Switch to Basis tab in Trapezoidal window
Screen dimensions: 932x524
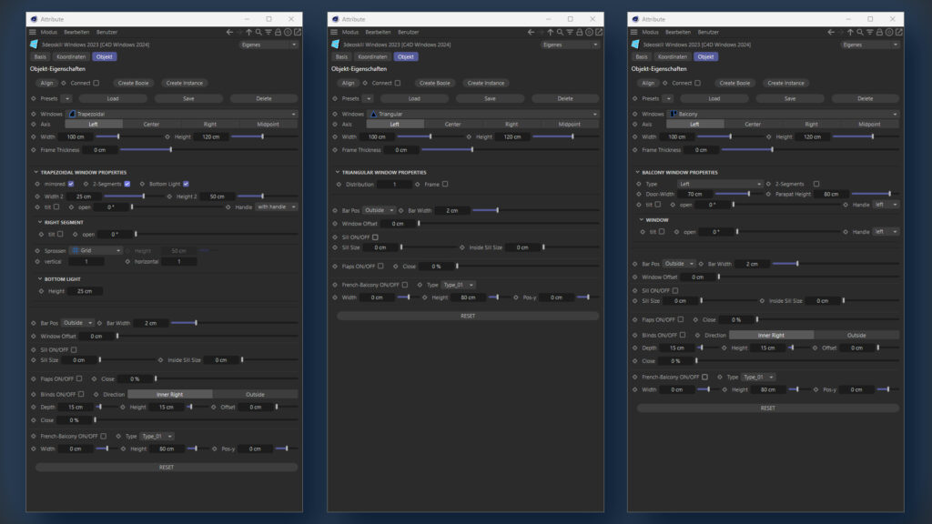click(40, 57)
